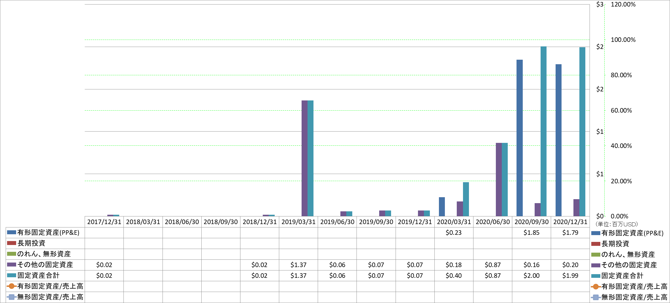Click the purple その他の固定資産 swatch in right legend
The image size is (670, 303).
pos(596,265)
